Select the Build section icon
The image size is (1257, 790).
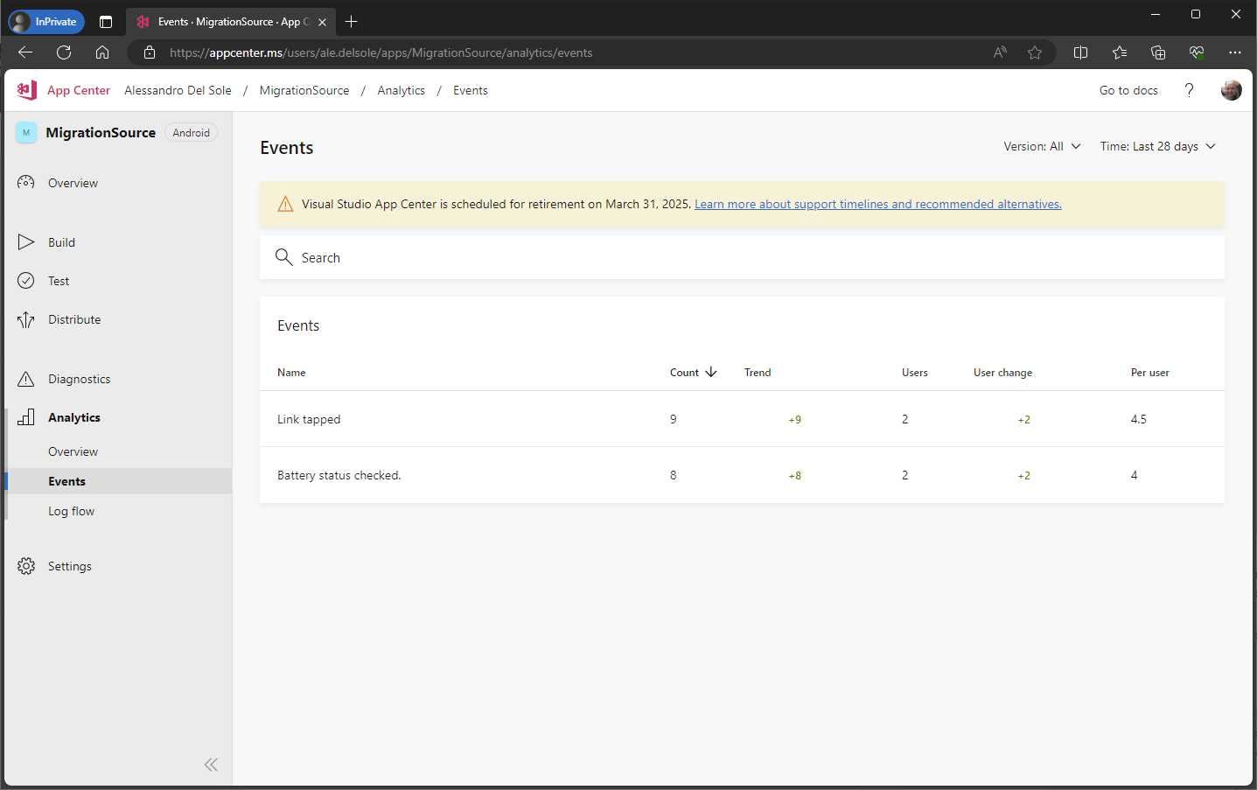coord(25,242)
